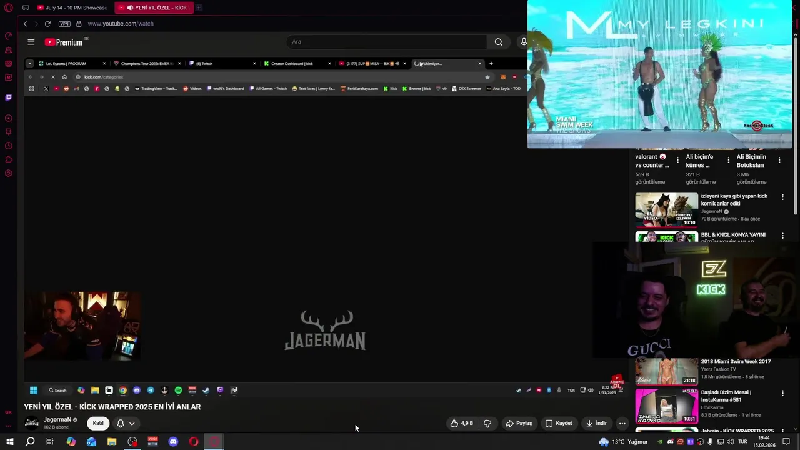Click the 'valorant vs counter' video title

pyautogui.click(x=652, y=161)
